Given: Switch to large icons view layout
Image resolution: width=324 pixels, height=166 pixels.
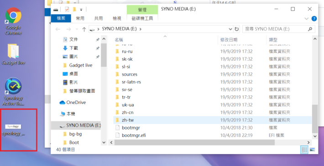Looking at the screenshot, I should 313,150.
